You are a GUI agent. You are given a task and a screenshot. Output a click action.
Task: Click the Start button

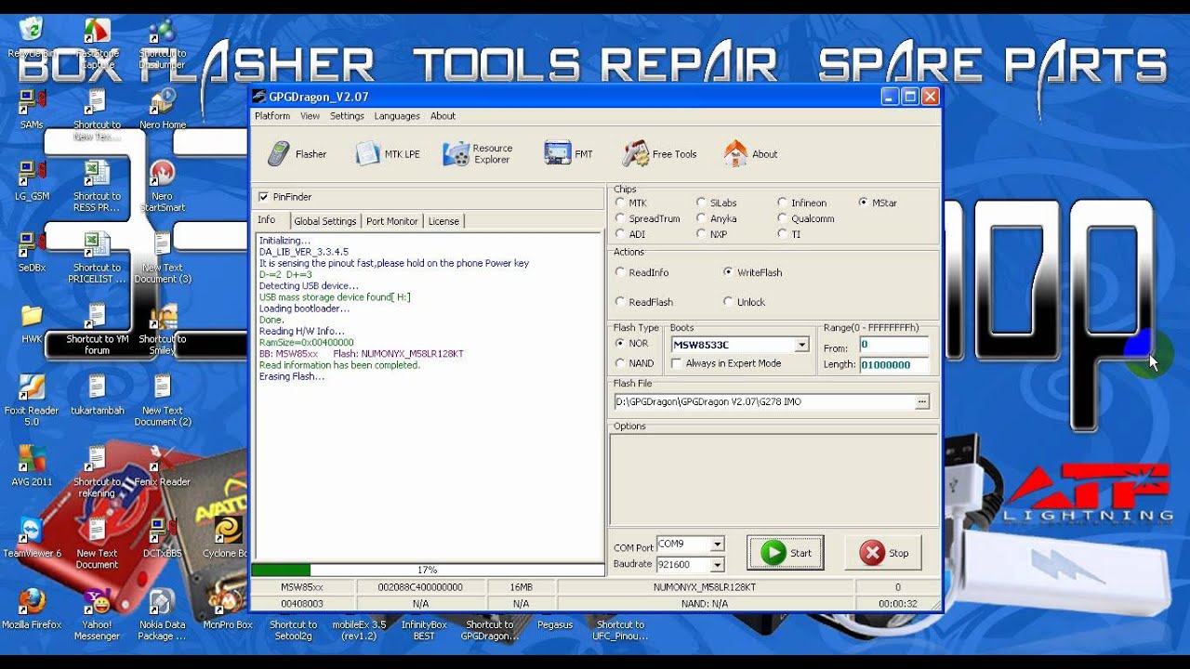[786, 553]
